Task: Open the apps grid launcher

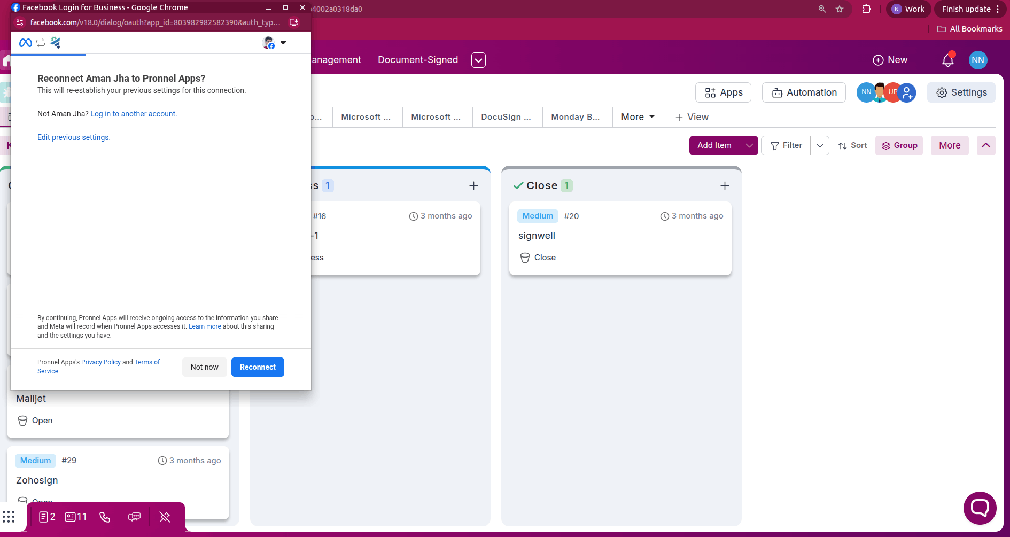Action: coord(9,517)
